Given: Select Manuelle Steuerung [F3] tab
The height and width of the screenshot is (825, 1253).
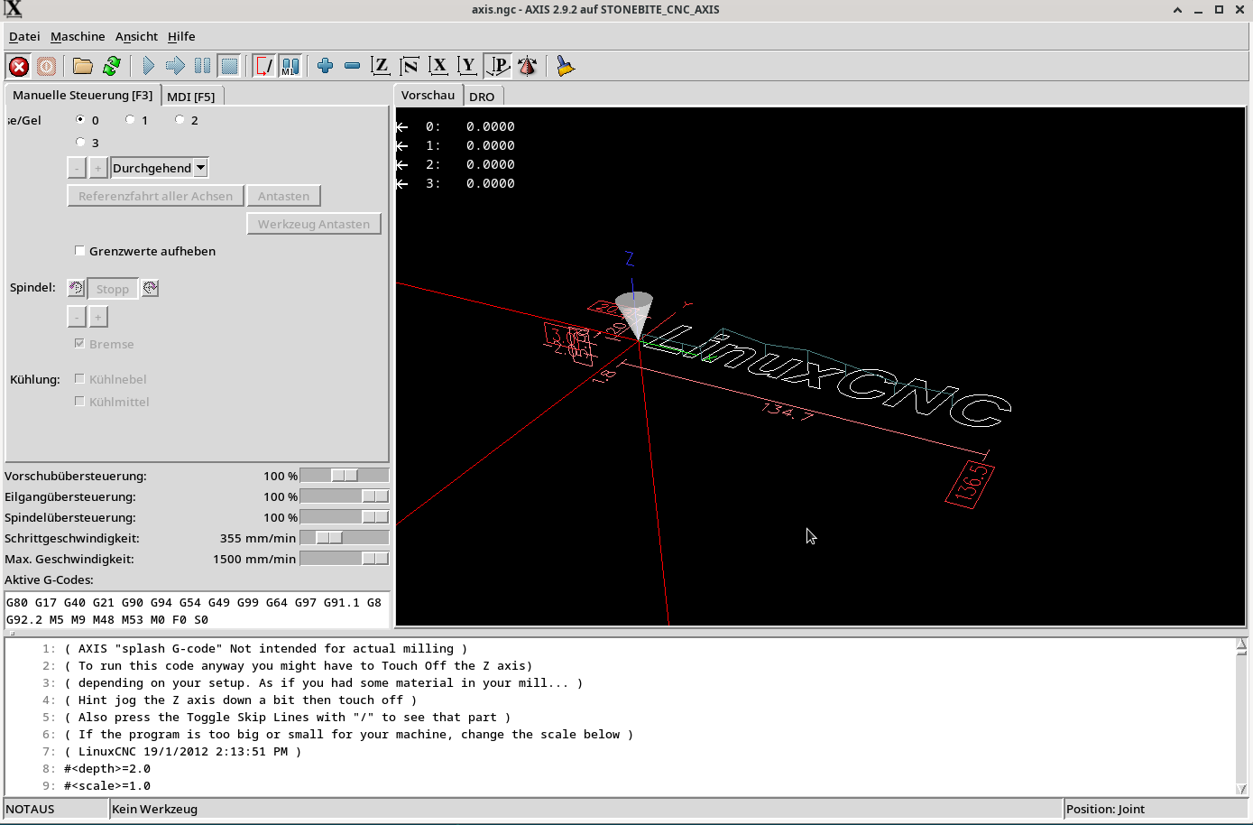Looking at the screenshot, I should (x=82, y=95).
